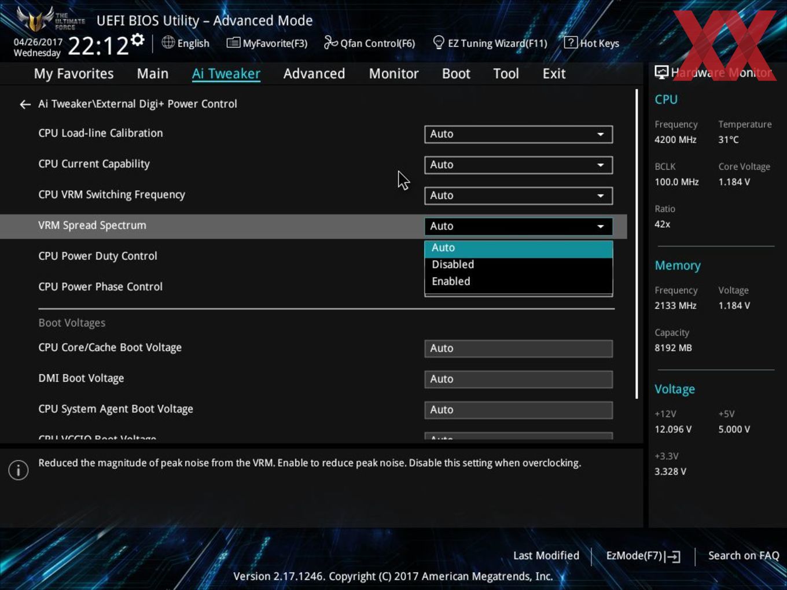Image resolution: width=787 pixels, height=590 pixels.
Task: Go to the Monitor tab
Action: [394, 74]
